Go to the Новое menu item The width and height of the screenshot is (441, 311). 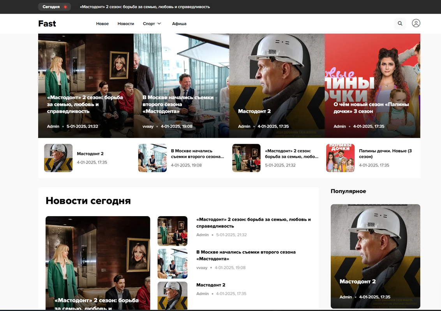[x=102, y=24]
